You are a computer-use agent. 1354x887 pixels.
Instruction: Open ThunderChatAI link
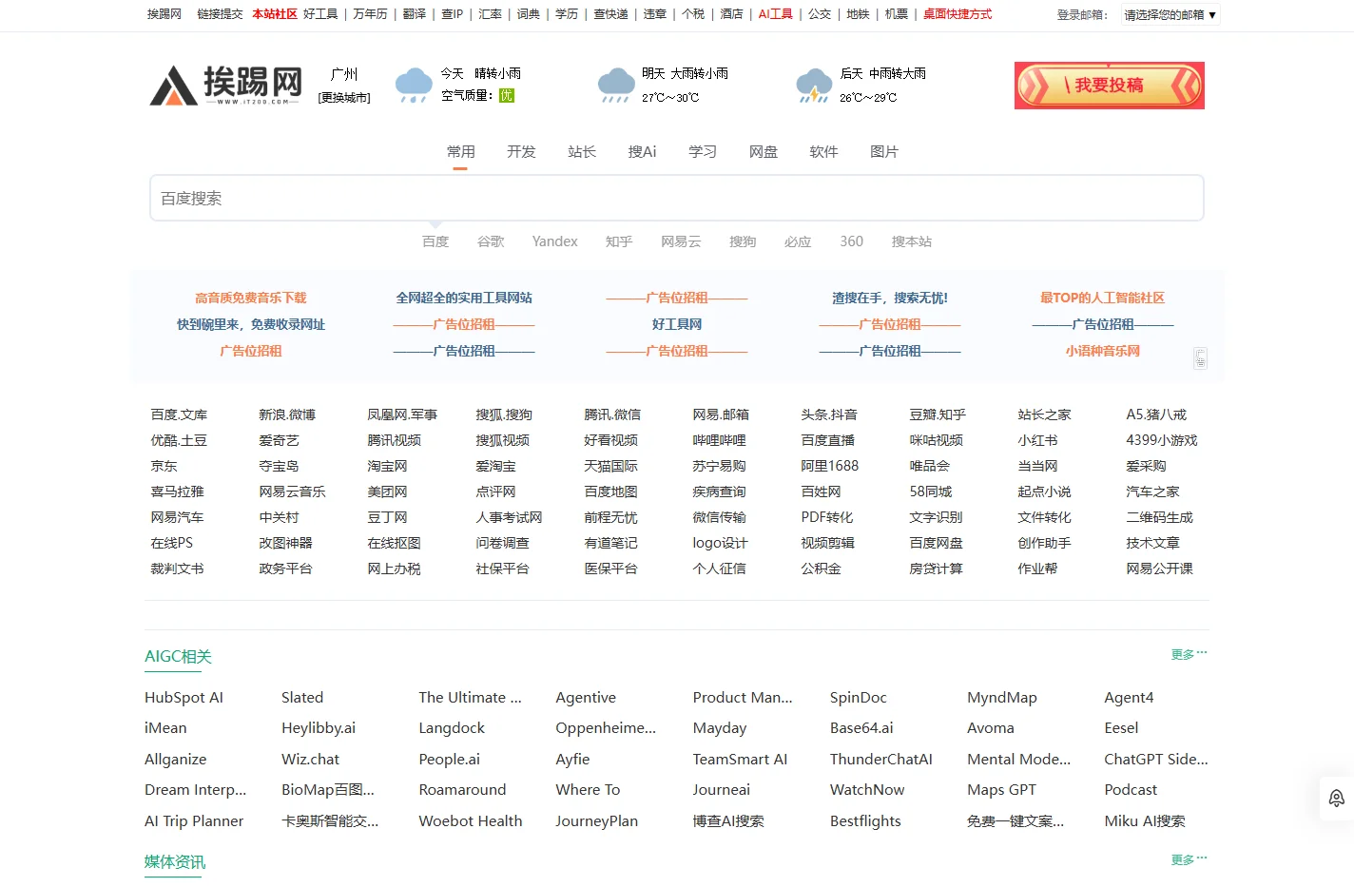point(881,759)
